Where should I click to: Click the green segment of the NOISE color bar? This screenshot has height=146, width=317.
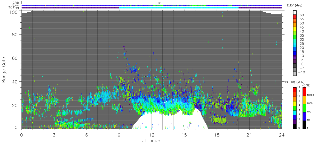[x=304, y=108]
